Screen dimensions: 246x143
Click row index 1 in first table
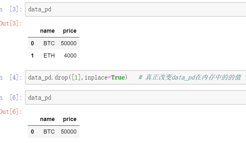tap(32, 56)
